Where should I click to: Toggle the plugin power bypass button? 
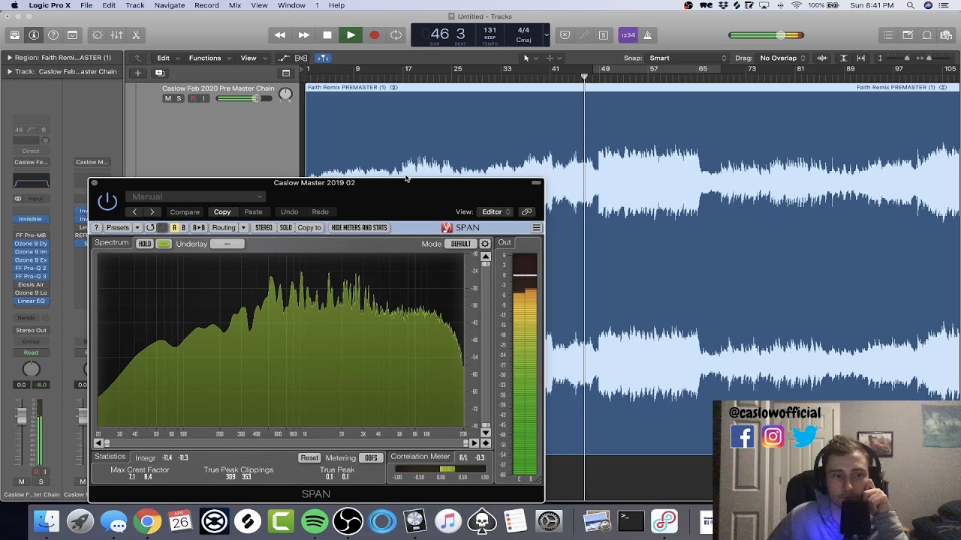click(x=107, y=201)
